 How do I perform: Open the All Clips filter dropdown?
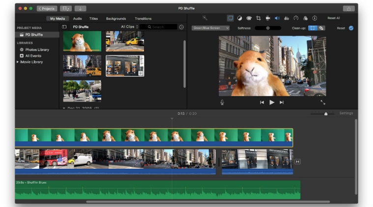pyautogui.click(x=129, y=27)
